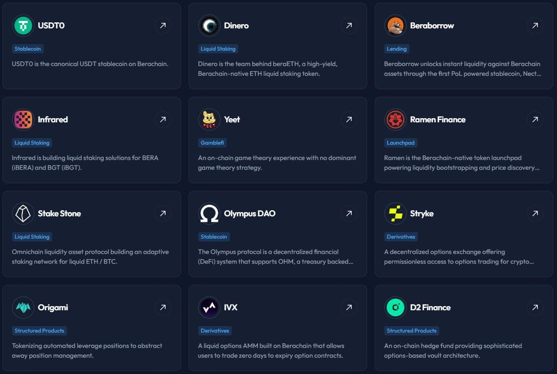Viewport: 557px width, 374px height.
Task: Open Dinero external link arrow
Action: coord(349,26)
